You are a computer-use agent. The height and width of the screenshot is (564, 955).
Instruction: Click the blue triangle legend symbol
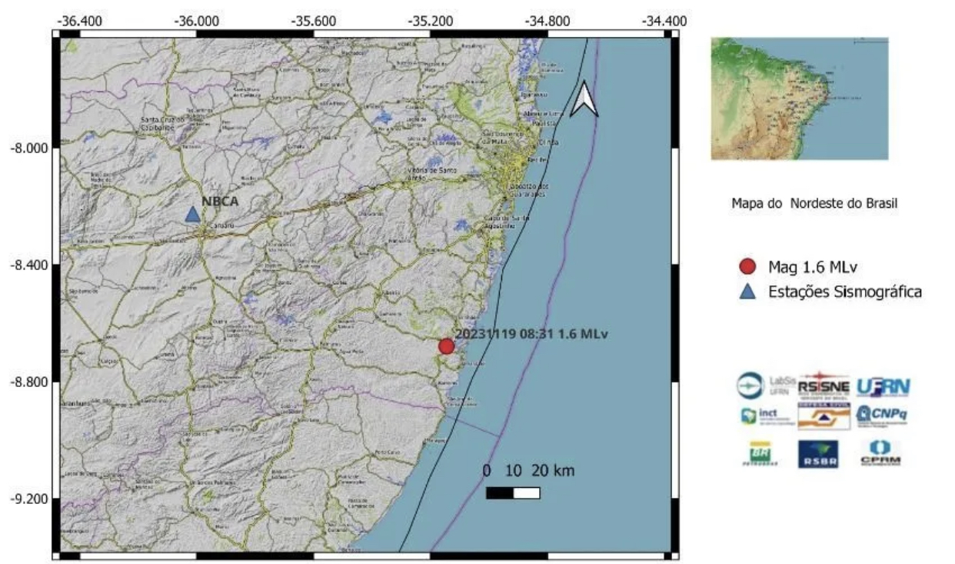click(747, 292)
